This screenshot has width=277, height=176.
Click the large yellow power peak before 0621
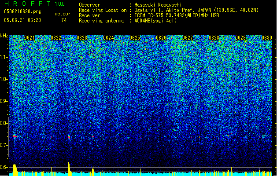pos(15,170)
